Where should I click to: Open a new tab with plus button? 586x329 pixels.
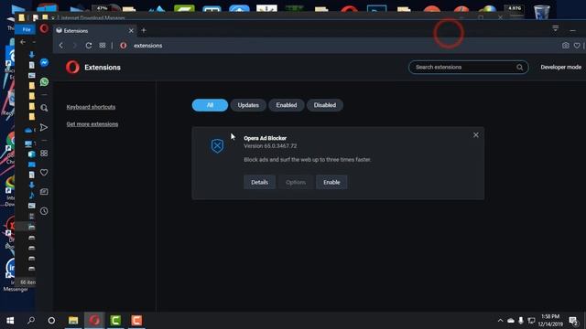click(144, 30)
